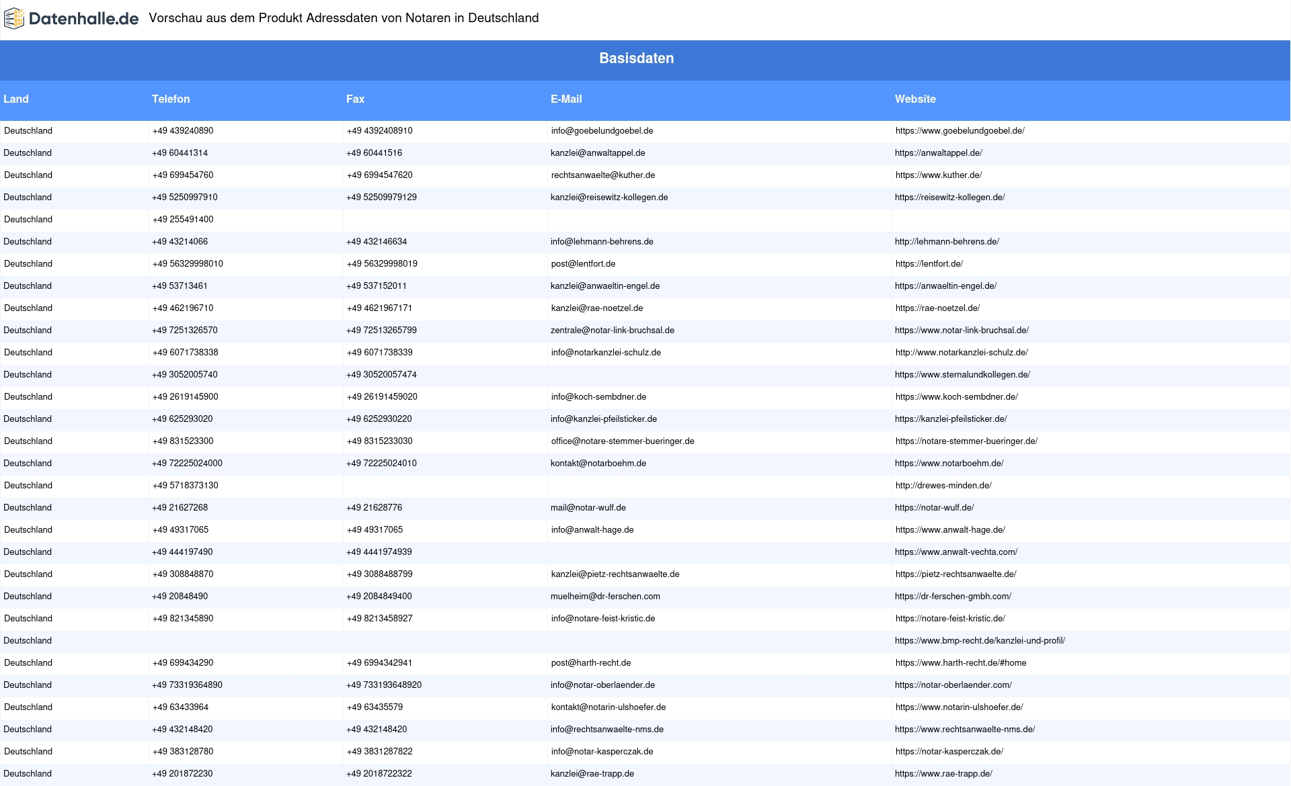The width and height of the screenshot is (1291, 786).
Task: Click the Datenhalle.de brand name
Action: point(83,19)
